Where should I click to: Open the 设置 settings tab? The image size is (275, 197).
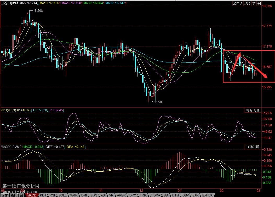4,195
